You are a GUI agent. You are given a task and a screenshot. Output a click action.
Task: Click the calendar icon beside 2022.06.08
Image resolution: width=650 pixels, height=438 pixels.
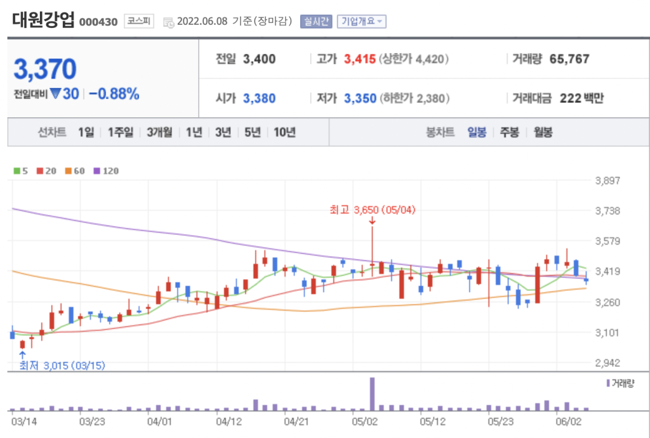[168, 22]
